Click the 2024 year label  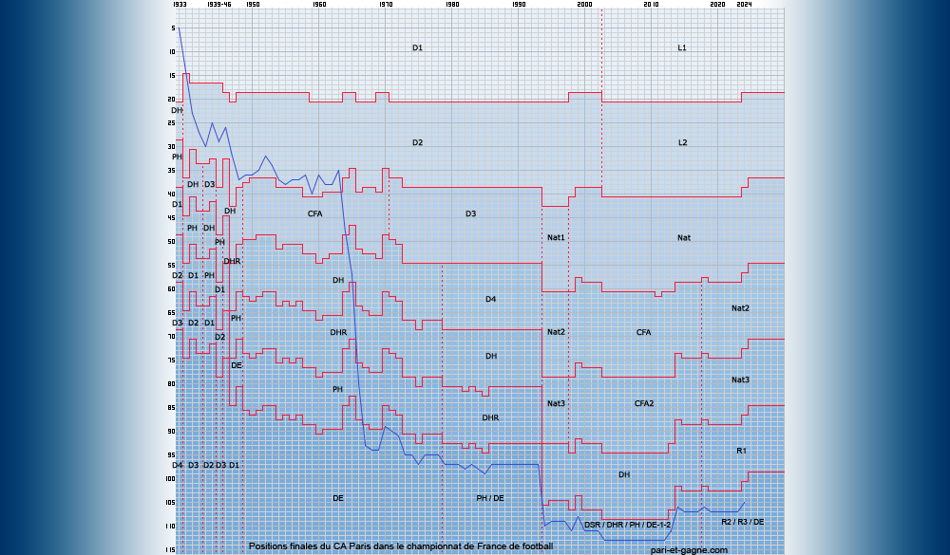pos(744,4)
